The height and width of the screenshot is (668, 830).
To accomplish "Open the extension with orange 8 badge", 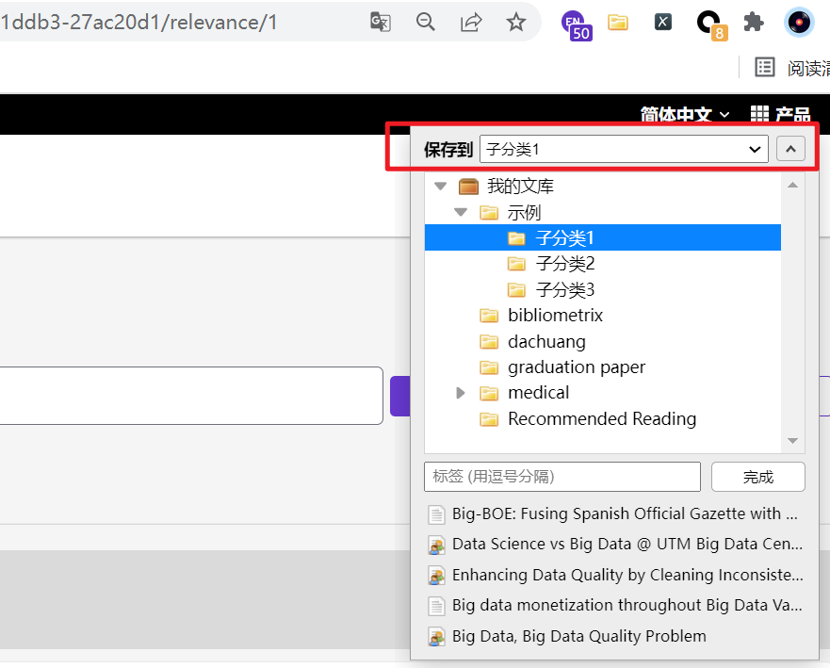I will [711, 24].
